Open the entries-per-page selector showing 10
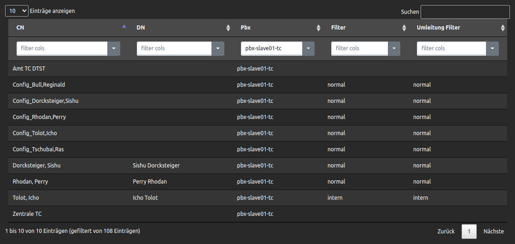The height and width of the screenshot is (244, 515). pyautogui.click(x=17, y=11)
